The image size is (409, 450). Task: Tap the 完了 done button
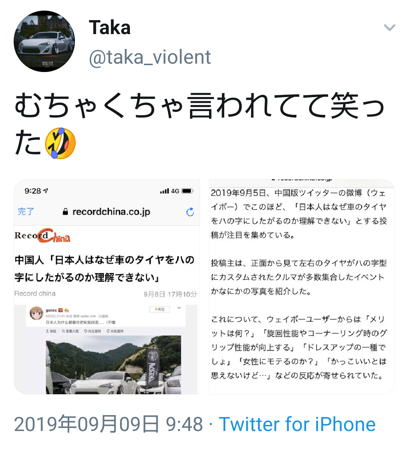point(26,212)
